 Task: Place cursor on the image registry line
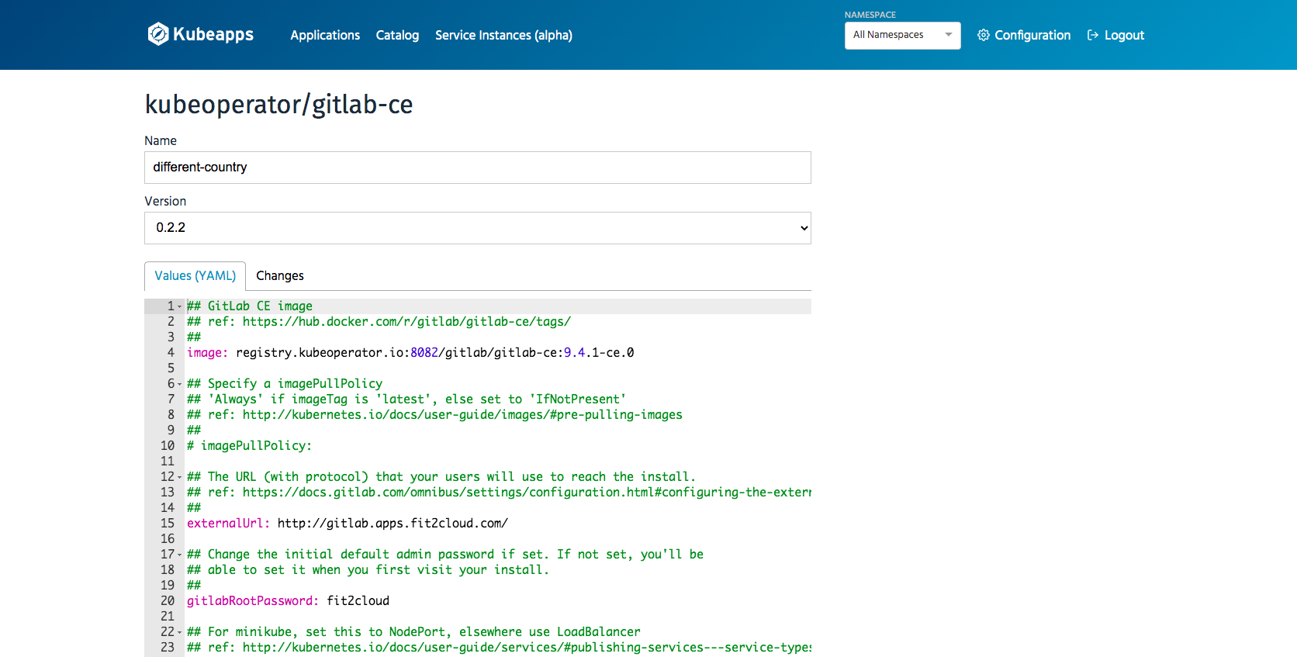tap(410, 353)
